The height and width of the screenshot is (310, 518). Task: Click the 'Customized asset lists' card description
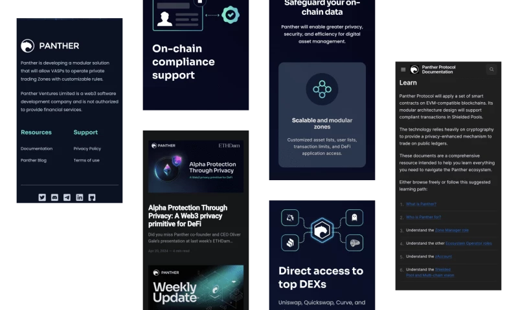[322, 147]
